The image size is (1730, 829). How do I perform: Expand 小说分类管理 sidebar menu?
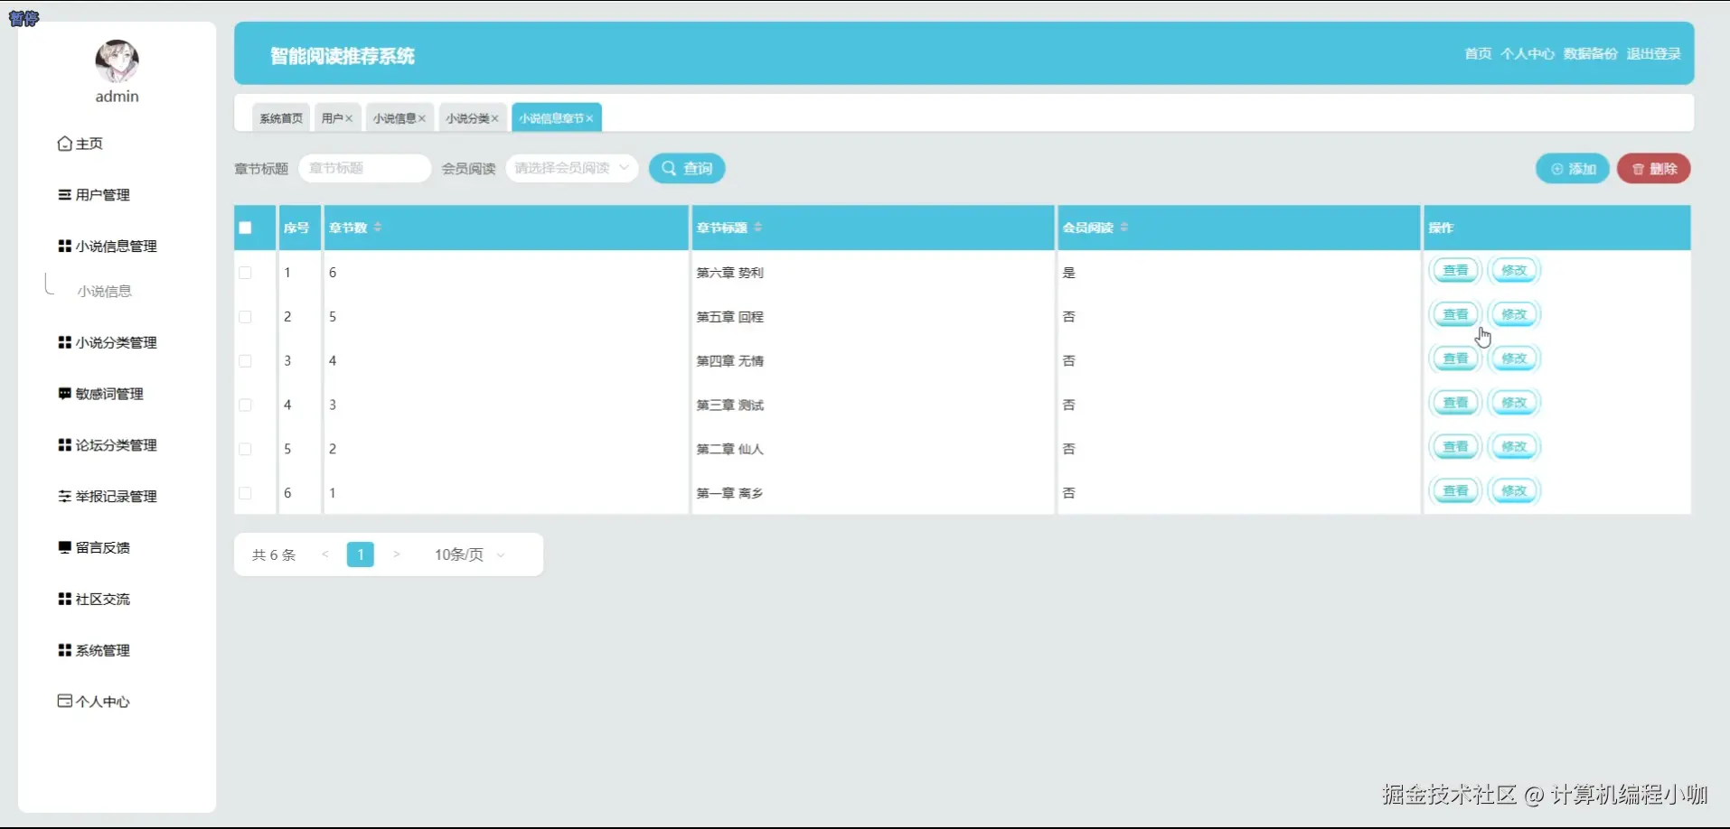[x=108, y=343]
